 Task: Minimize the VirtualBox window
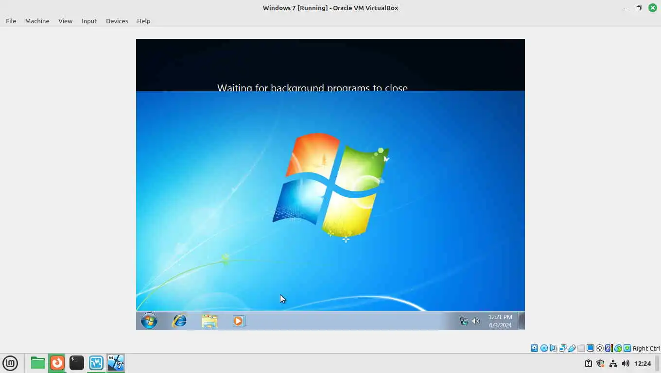click(x=626, y=8)
